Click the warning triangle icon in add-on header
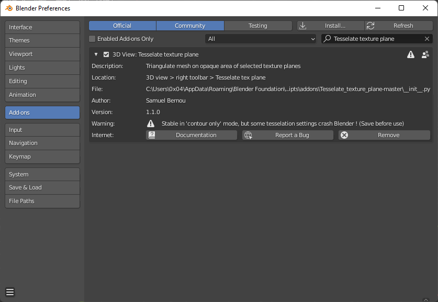The width and height of the screenshot is (438, 302). 411,54
